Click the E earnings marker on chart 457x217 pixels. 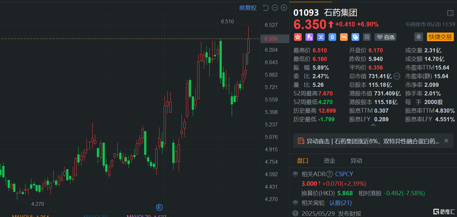coord(159,207)
